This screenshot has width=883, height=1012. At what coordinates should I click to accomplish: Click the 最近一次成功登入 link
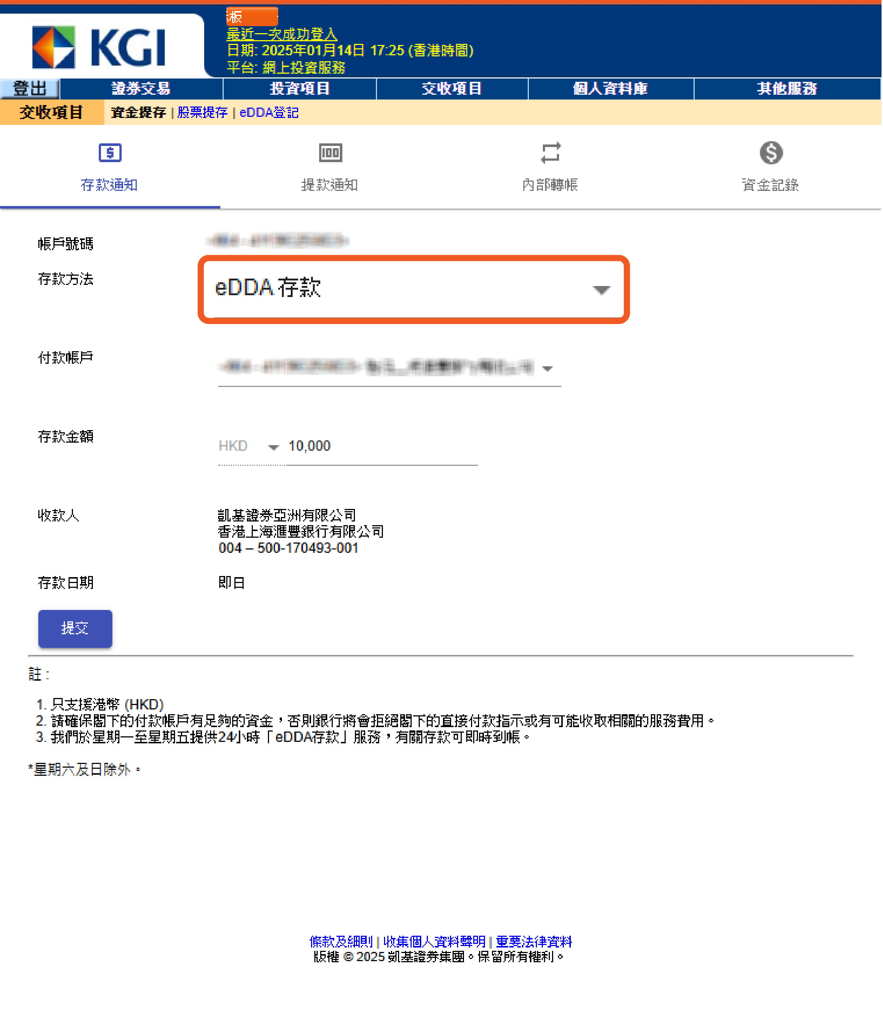282,34
